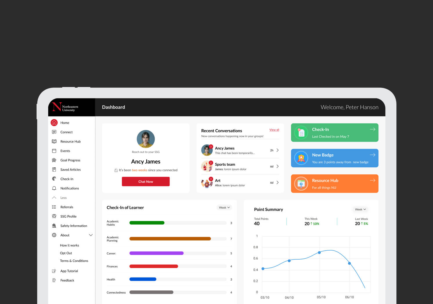The width and height of the screenshot is (433, 304).
Task: Open the Home menu item
Action: 65,123
